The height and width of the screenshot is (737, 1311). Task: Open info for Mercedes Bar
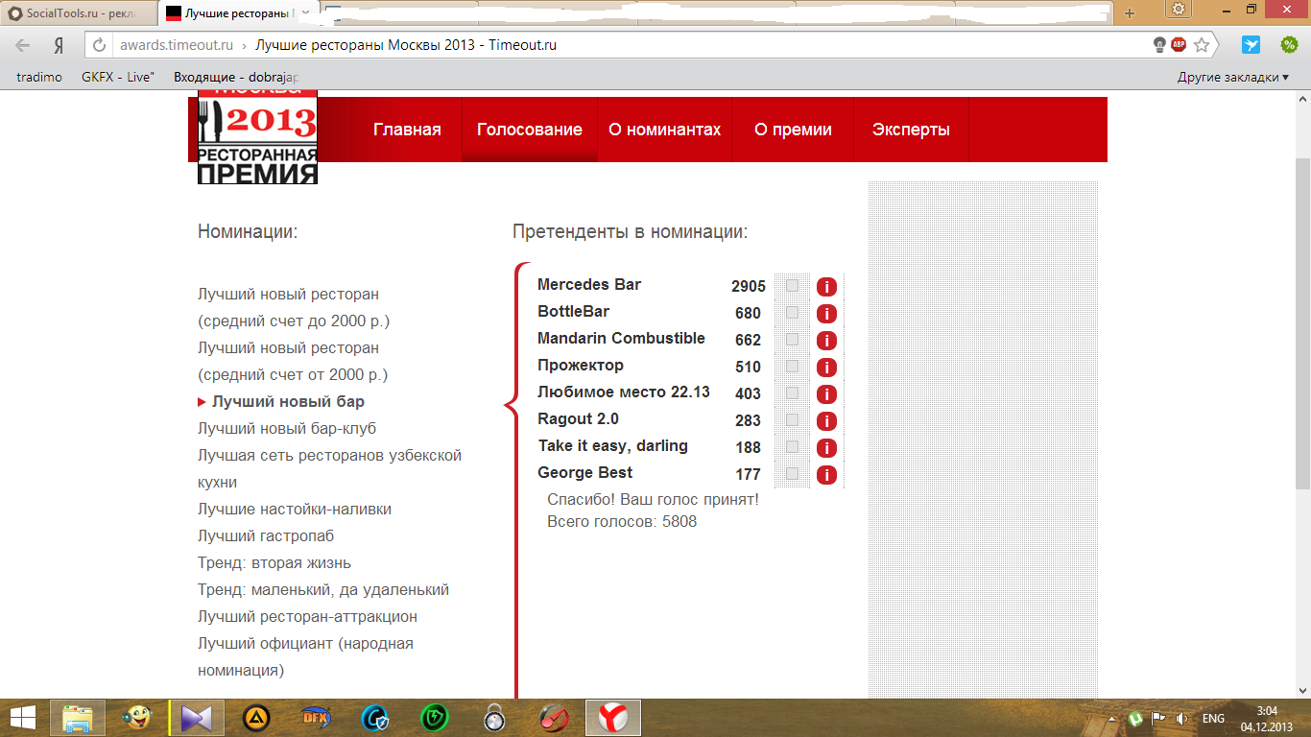coord(826,287)
